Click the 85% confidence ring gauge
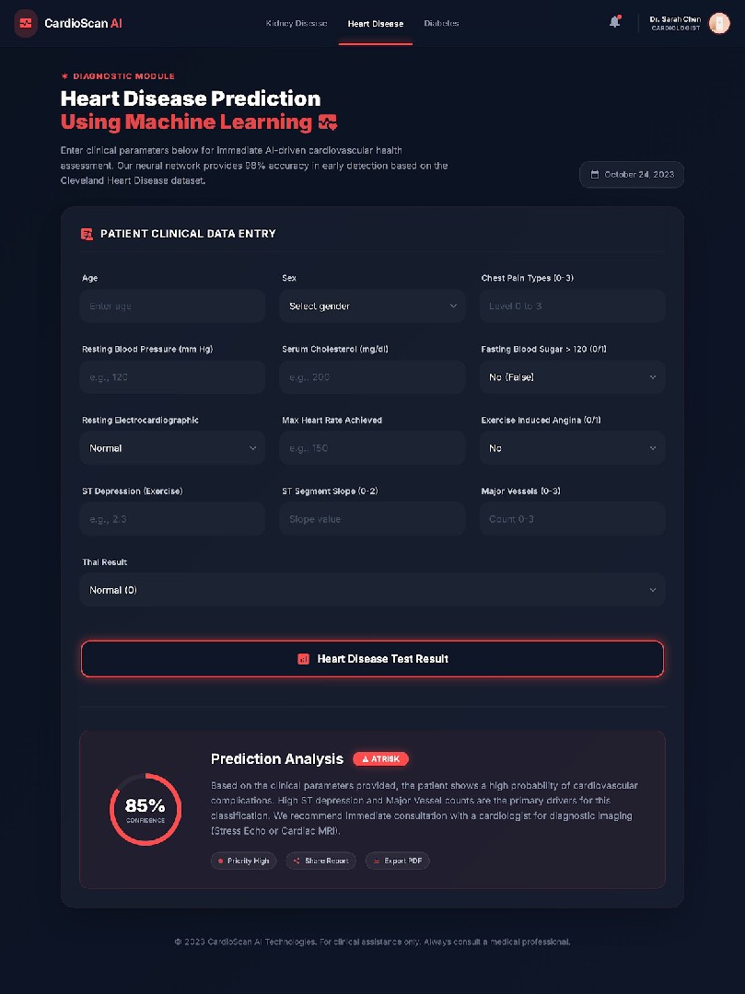745x994 pixels. [145, 809]
